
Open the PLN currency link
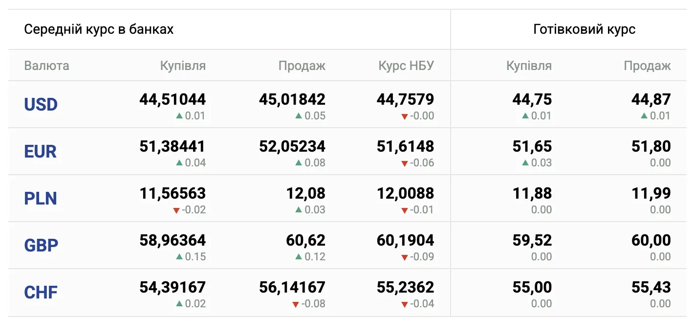(x=41, y=198)
